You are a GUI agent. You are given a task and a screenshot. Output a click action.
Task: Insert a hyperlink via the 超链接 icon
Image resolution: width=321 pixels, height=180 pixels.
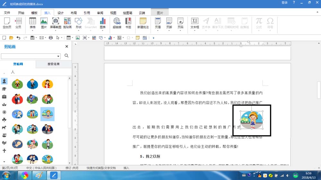click(x=117, y=23)
